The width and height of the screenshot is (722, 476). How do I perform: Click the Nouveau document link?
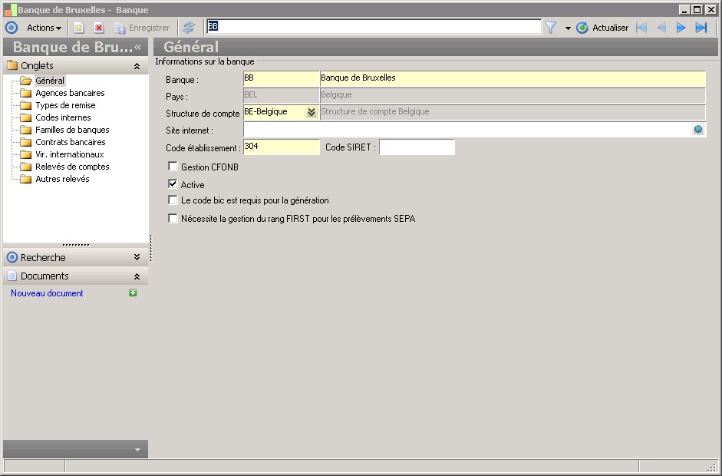pos(47,293)
